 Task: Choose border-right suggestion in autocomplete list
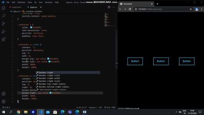coord(68,73)
